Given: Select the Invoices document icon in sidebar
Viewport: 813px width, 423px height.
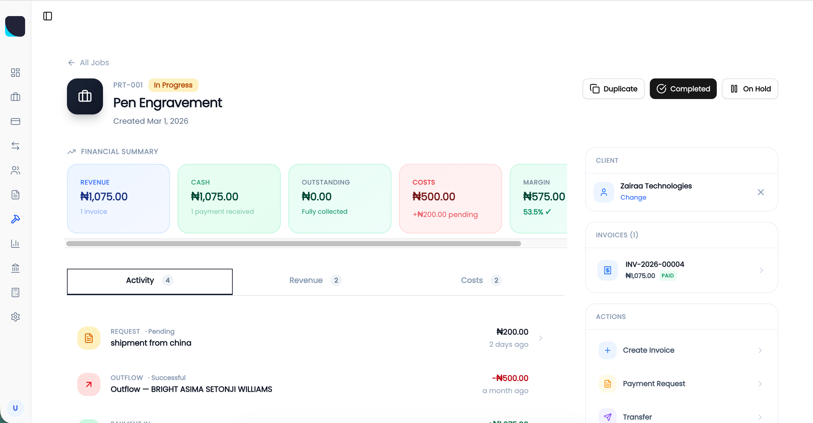Looking at the screenshot, I should coord(15,195).
